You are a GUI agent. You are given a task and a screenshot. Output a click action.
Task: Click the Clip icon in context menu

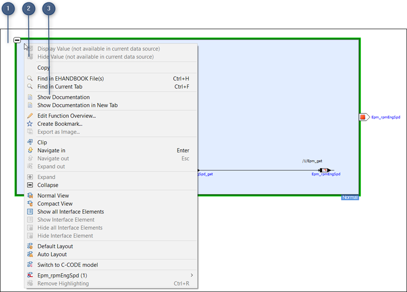[x=30, y=142]
